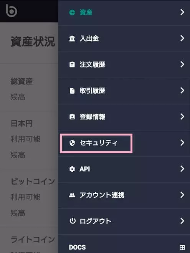Click the clipboard icon beside 注文履歴
Screen dimensions: 190x253
pos(72,64)
